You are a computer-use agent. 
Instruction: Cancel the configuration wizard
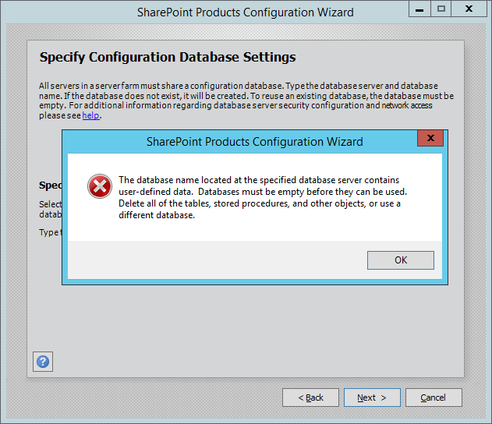(x=433, y=397)
